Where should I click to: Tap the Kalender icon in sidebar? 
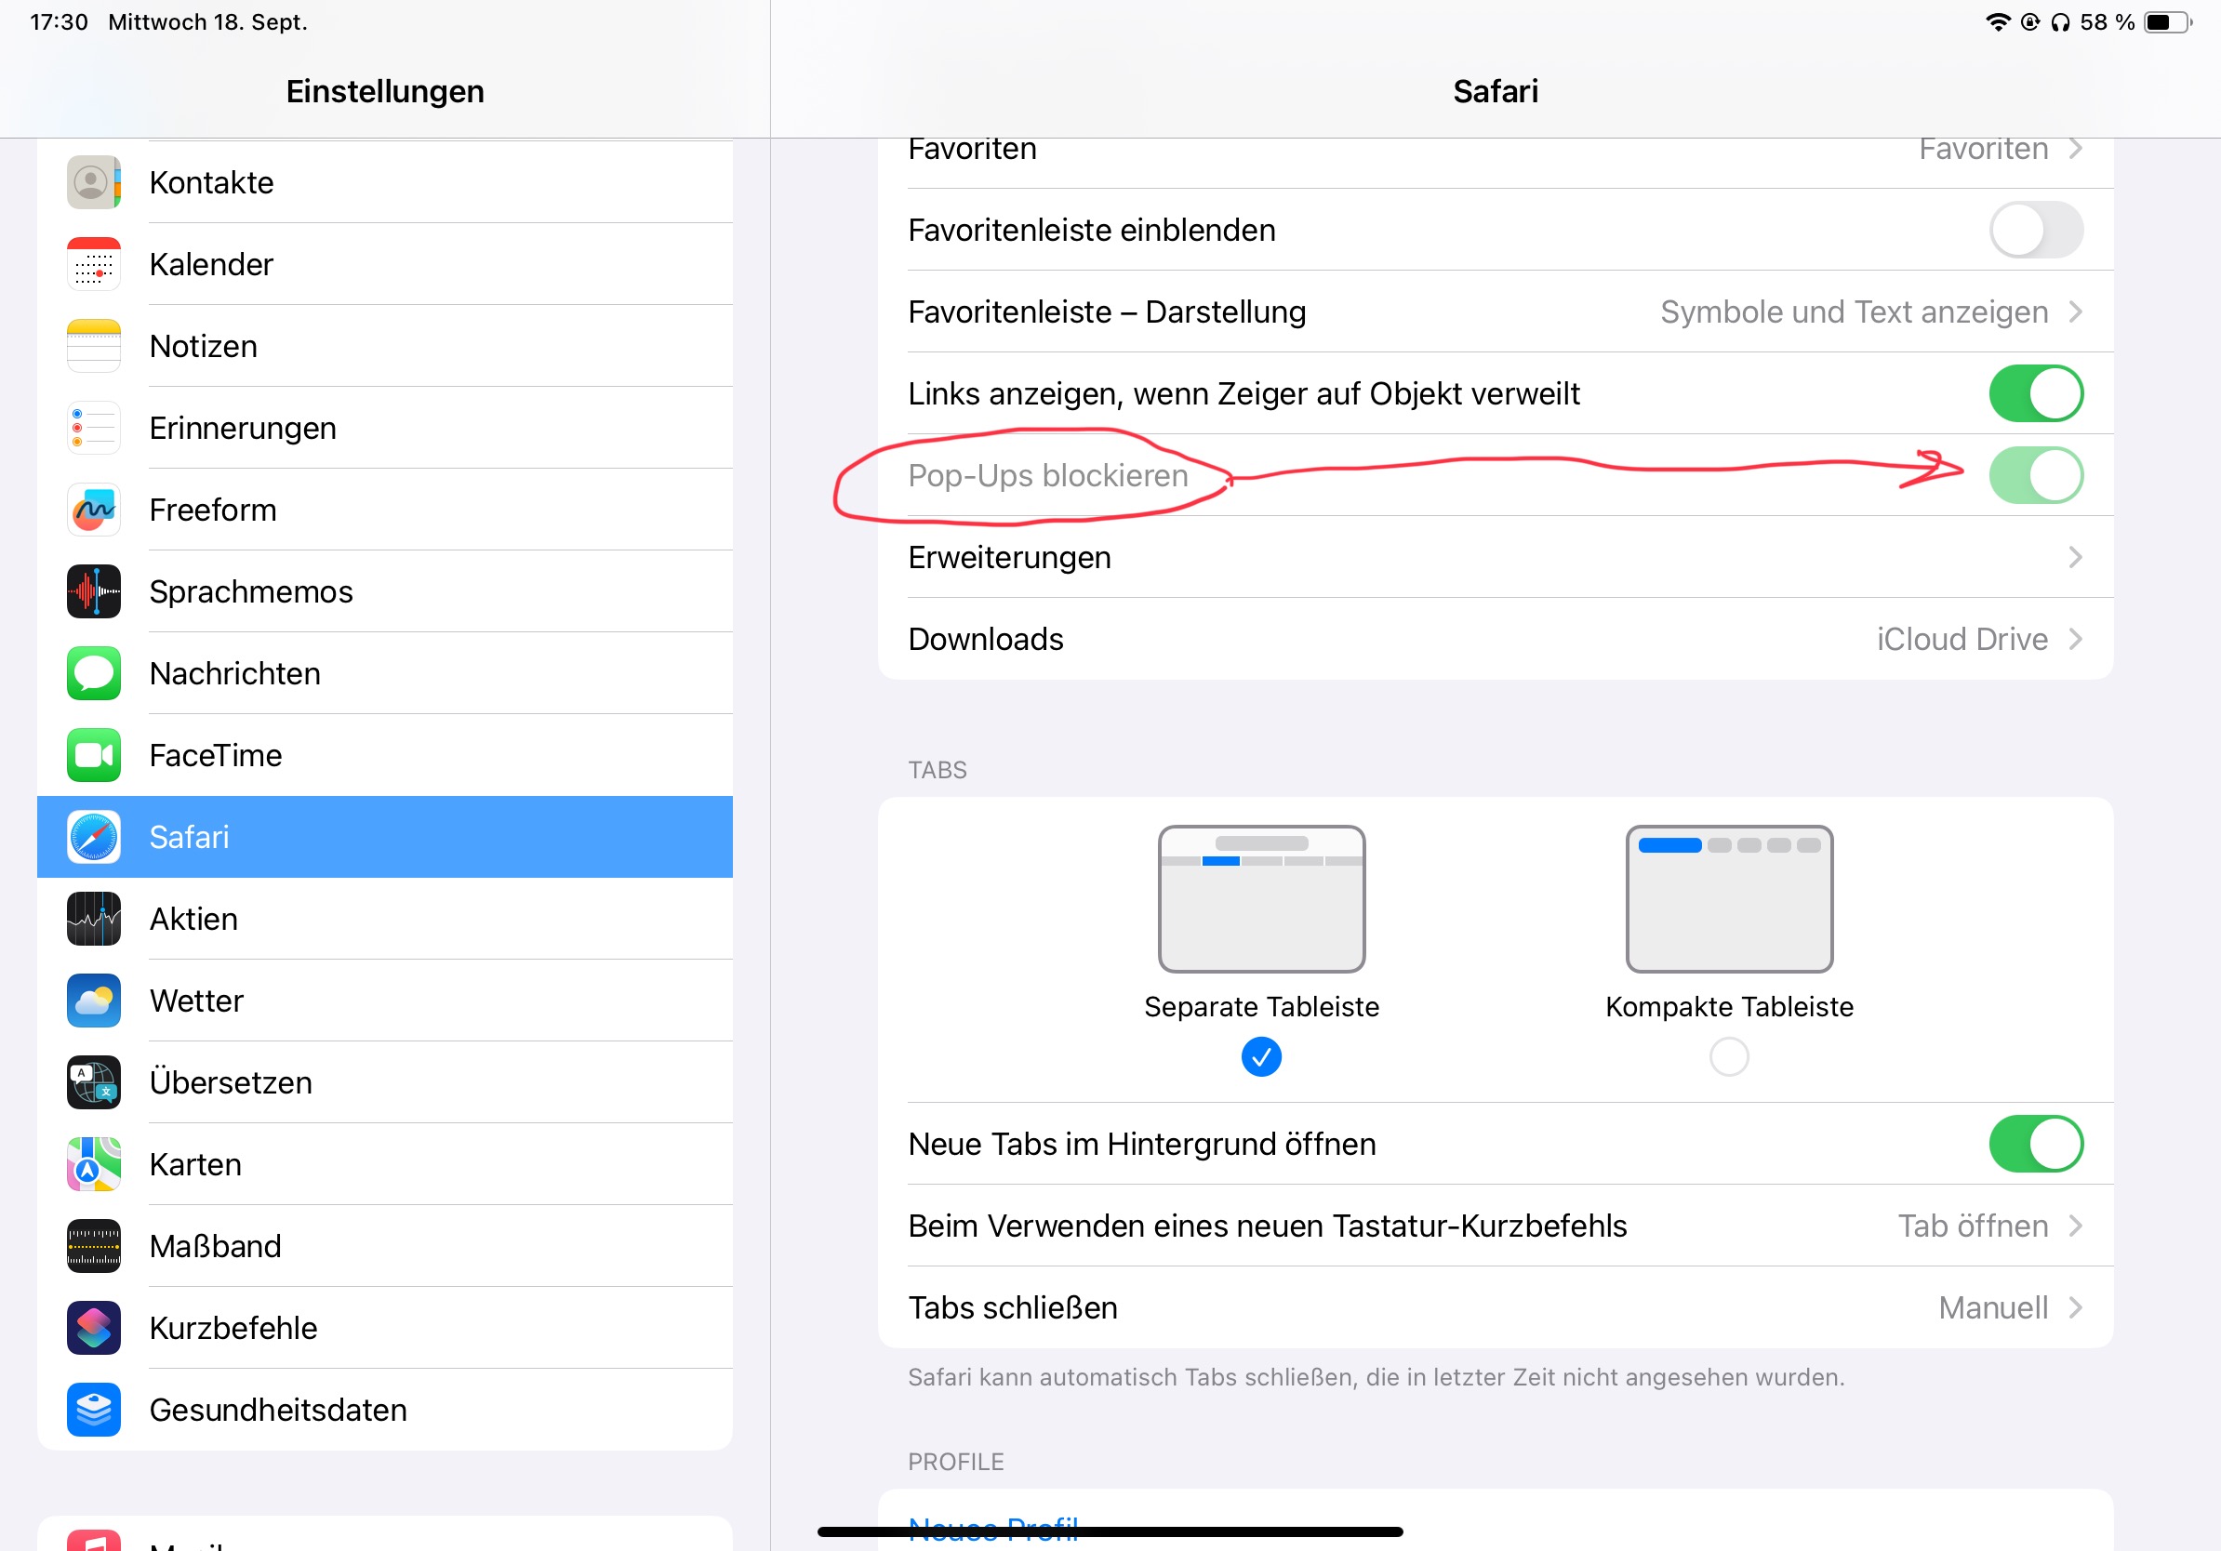click(94, 264)
